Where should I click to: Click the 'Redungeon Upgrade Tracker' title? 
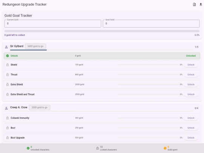[x=25, y=5]
